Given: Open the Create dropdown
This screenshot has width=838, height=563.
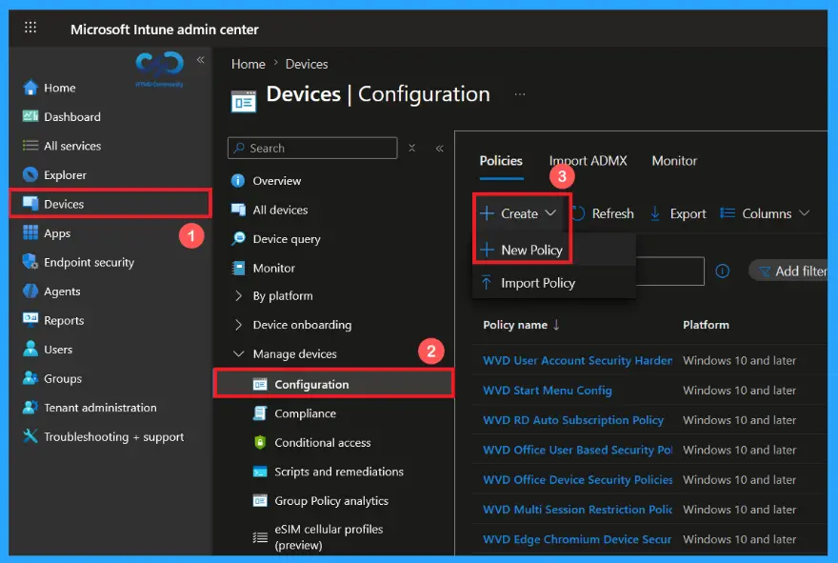Looking at the screenshot, I should pyautogui.click(x=518, y=213).
